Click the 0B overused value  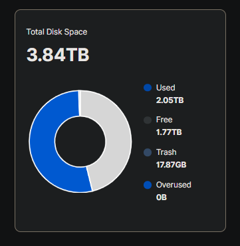162,197
